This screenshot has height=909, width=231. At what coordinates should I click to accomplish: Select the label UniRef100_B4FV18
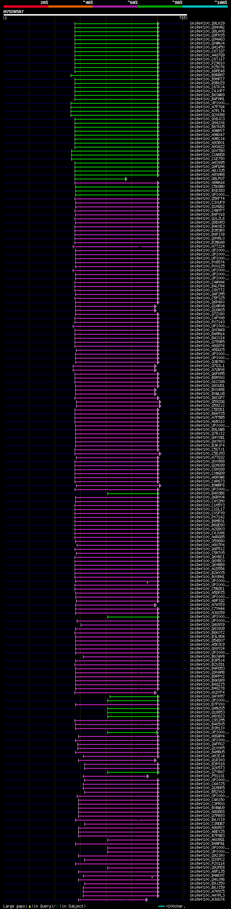[207, 215]
